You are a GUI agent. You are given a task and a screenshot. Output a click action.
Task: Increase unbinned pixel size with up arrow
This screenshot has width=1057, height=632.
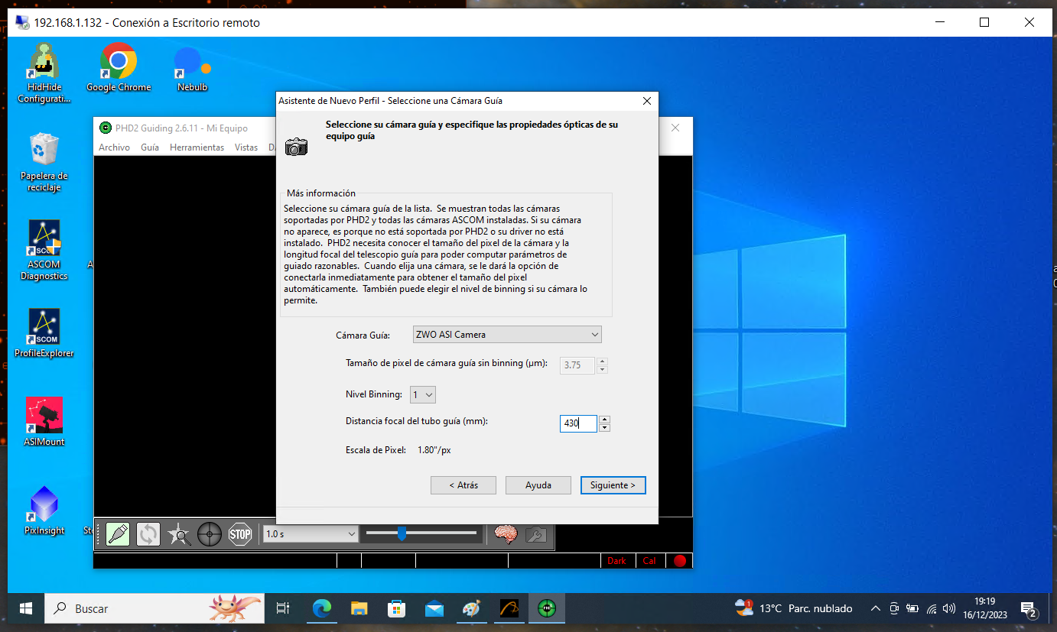(x=602, y=361)
